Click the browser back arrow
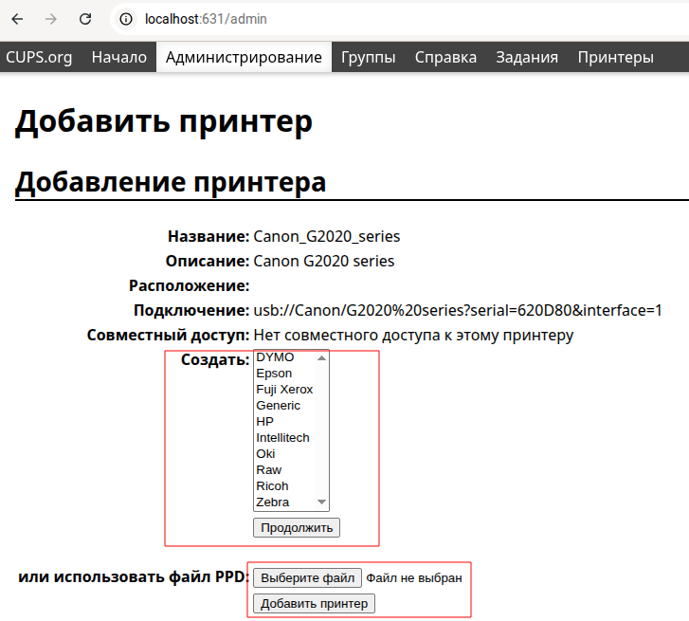Viewport: 689px width, 621px height. pyautogui.click(x=17, y=19)
